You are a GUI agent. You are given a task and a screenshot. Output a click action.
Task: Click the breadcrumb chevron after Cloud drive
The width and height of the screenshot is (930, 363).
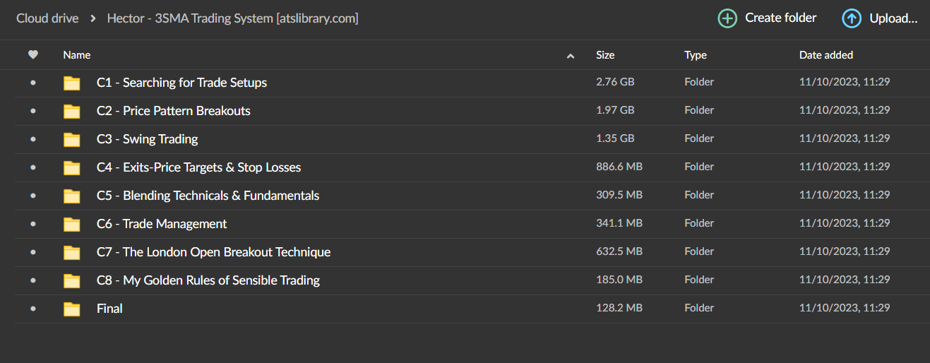point(93,18)
